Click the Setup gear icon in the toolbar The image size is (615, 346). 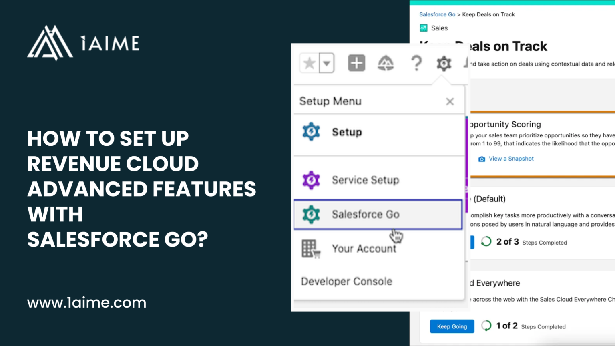tap(444, 63)
